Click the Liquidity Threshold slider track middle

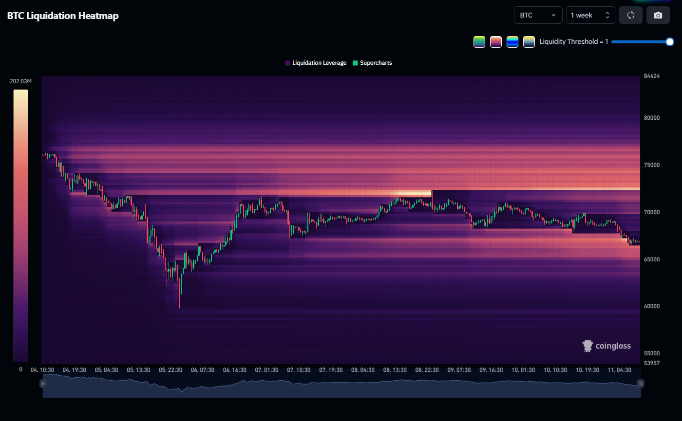click(x=641, y=42)
